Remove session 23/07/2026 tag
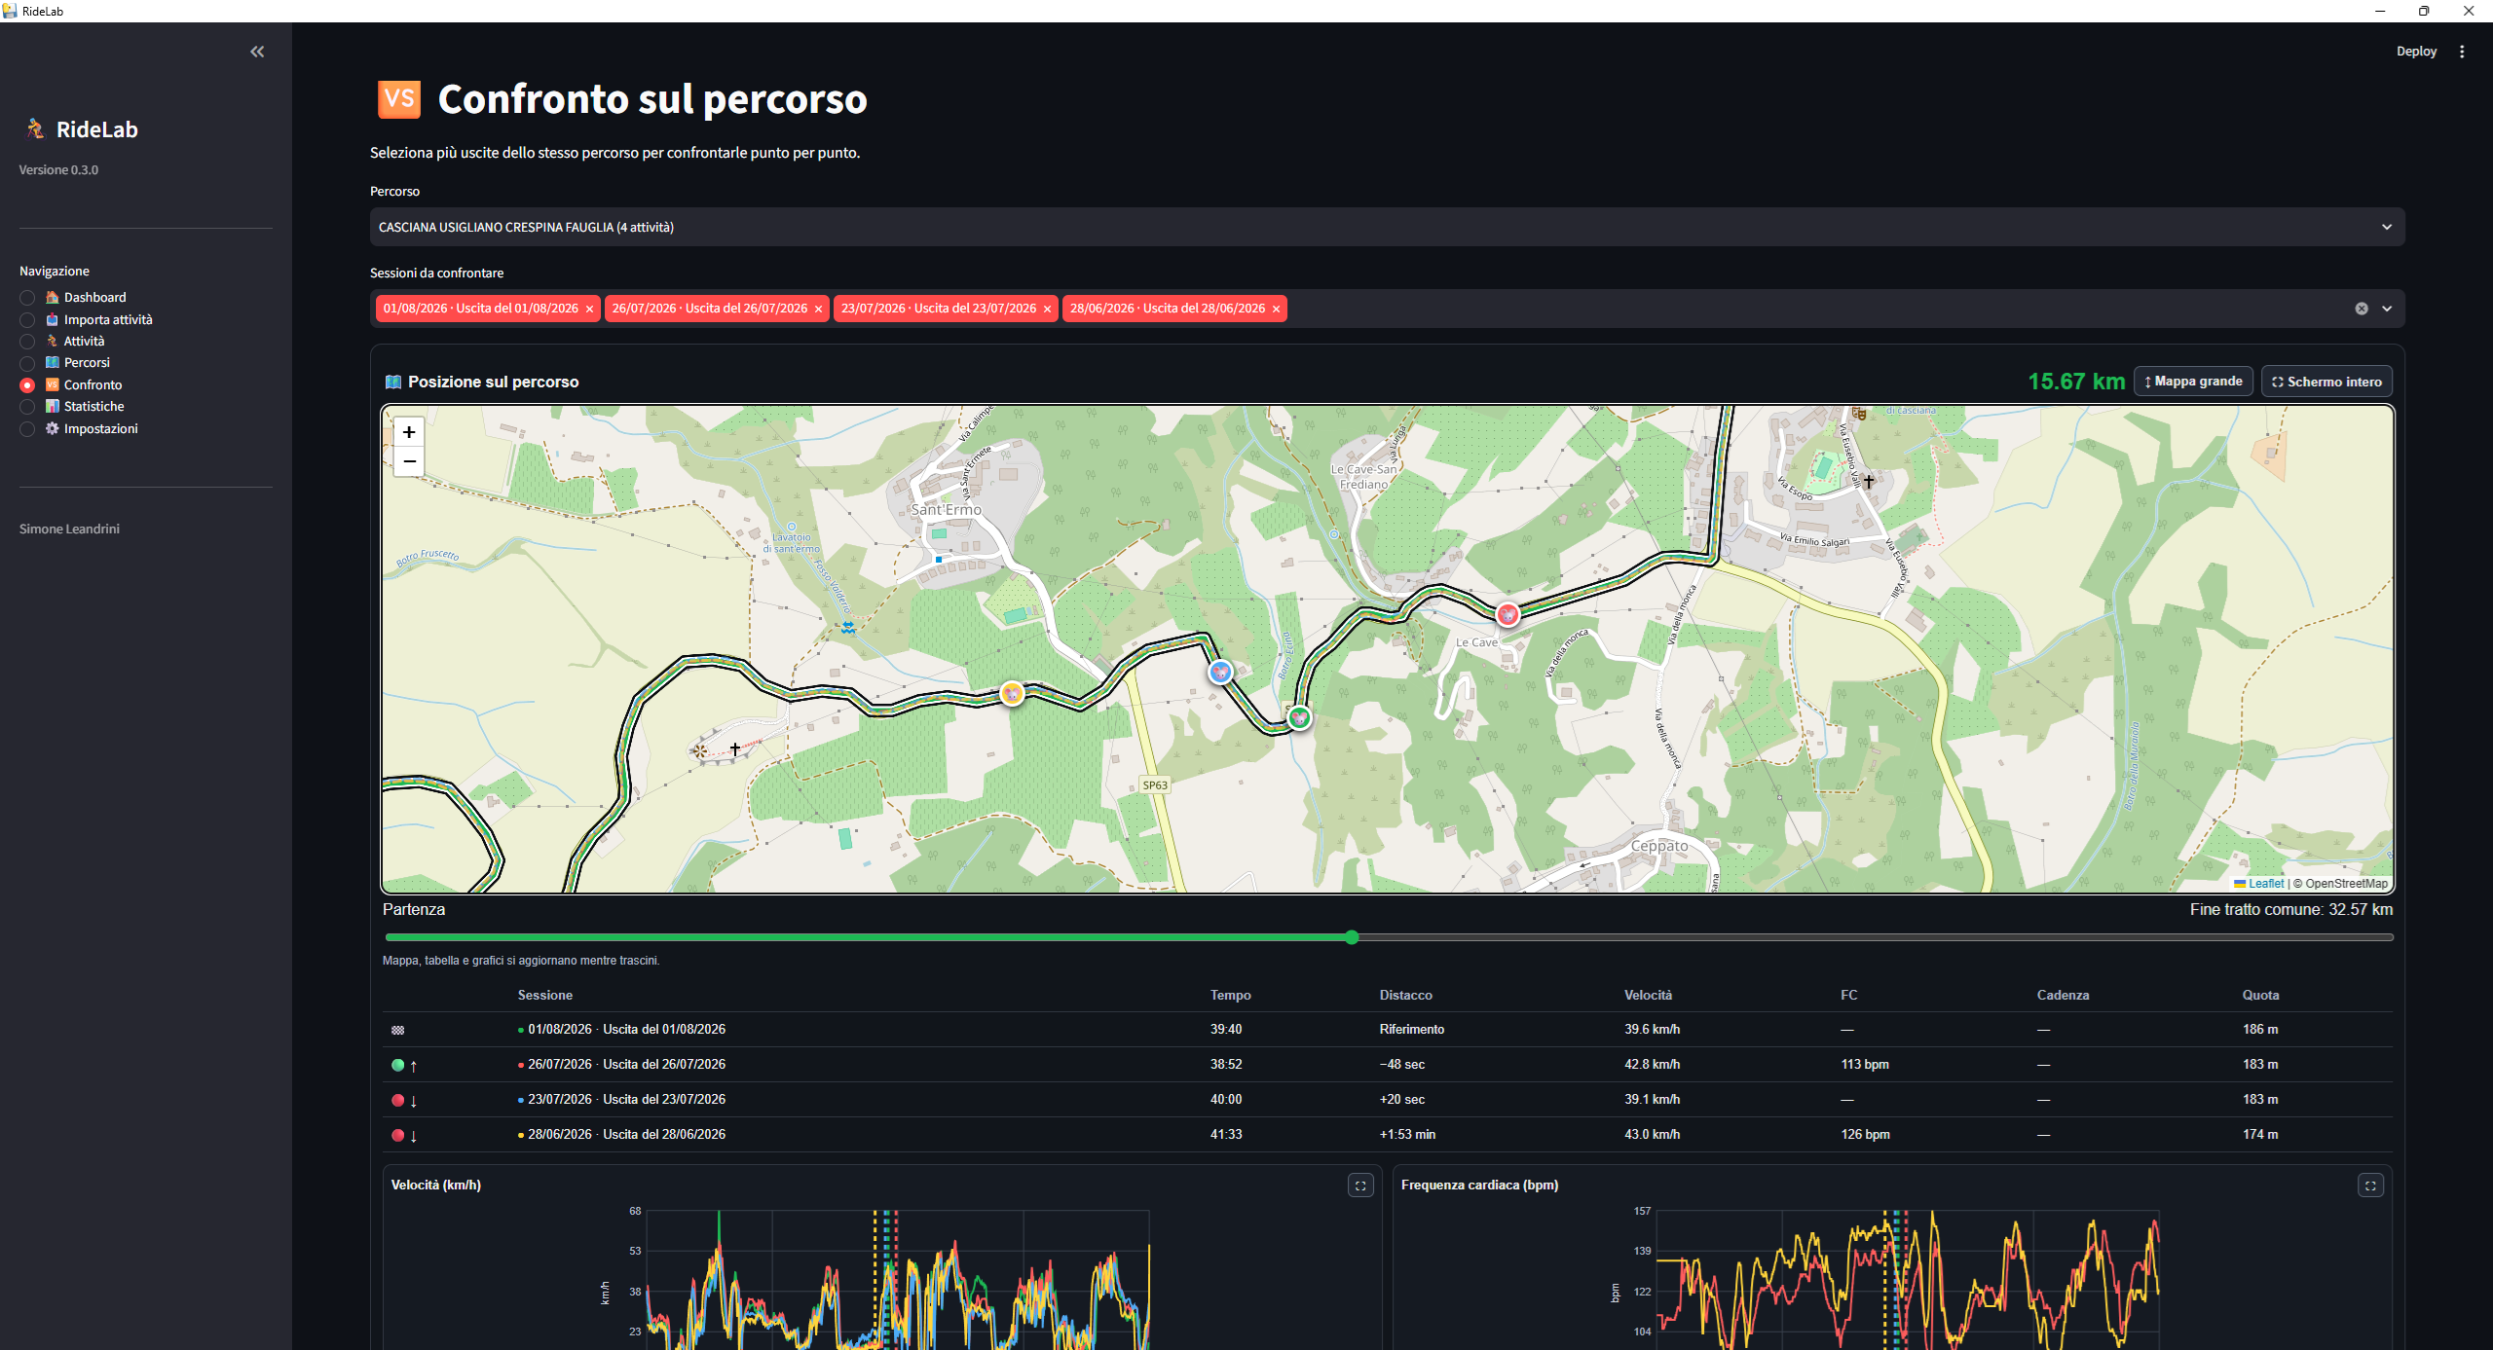This screenshot has width=2493, height=1350. pos(1047,310)
